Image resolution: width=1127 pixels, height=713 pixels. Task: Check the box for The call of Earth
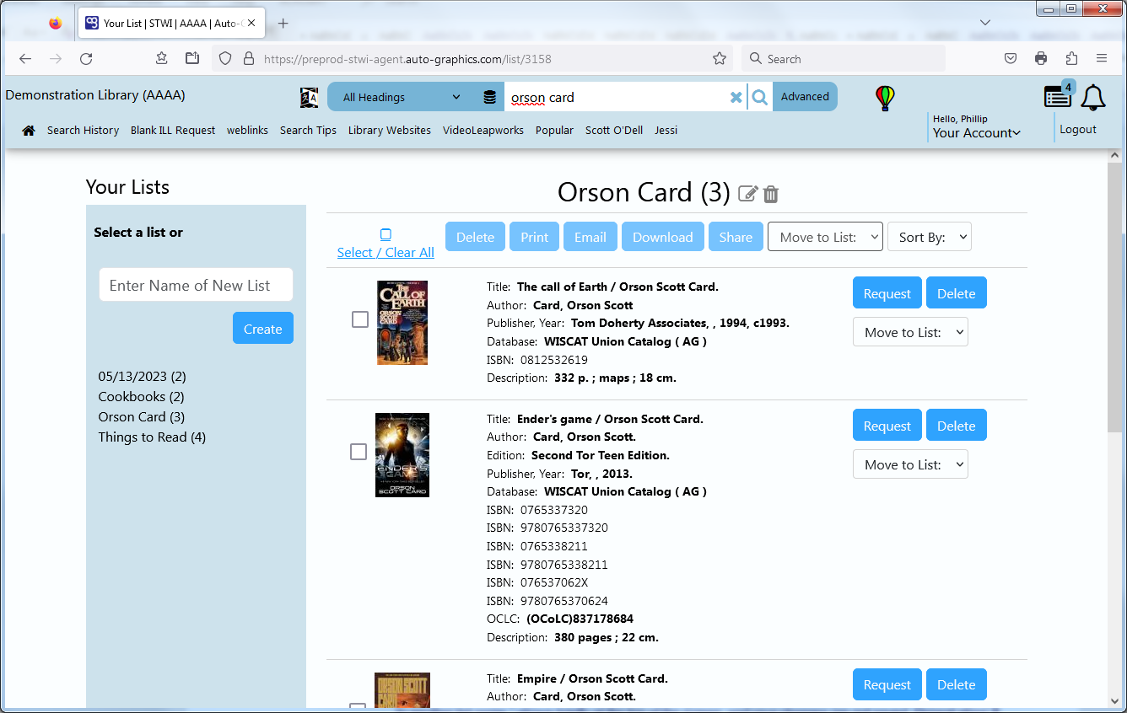tap(360, 319)
